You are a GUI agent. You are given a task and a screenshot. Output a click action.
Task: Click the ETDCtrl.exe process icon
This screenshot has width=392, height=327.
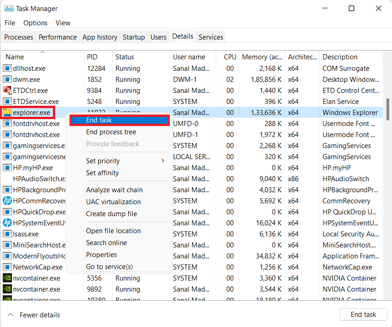(x=7, y=91)
